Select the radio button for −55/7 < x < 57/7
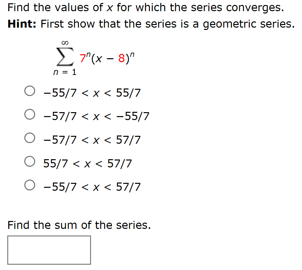This screenshot has width=302, height=270. coord(30,185)
